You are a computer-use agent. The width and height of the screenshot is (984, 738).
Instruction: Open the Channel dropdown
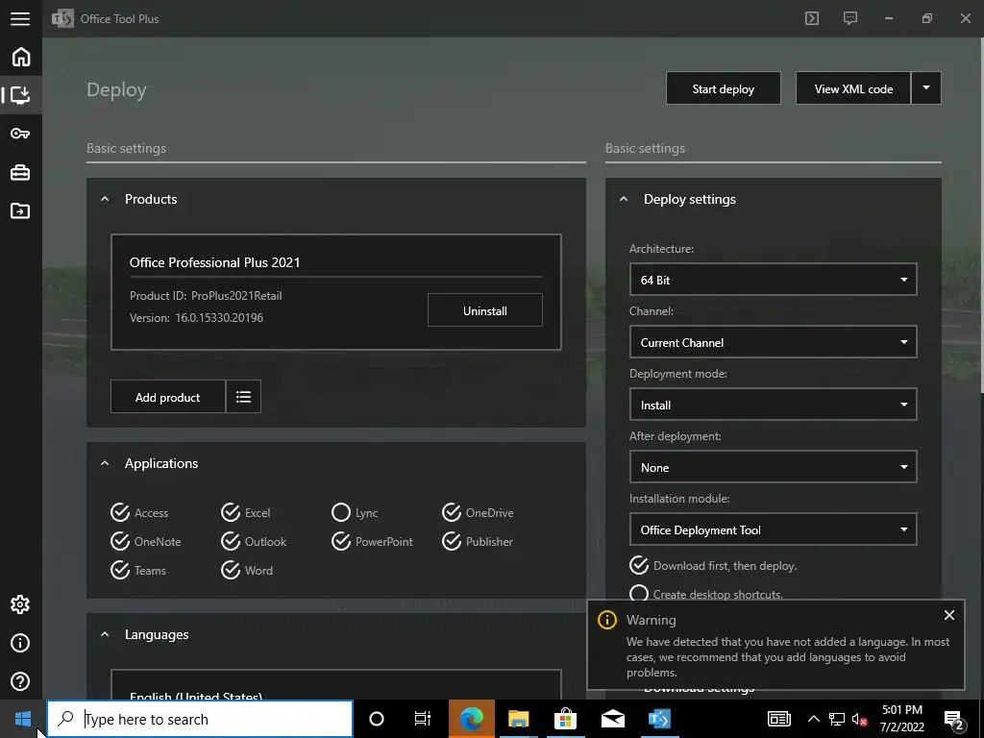(774, 342)
